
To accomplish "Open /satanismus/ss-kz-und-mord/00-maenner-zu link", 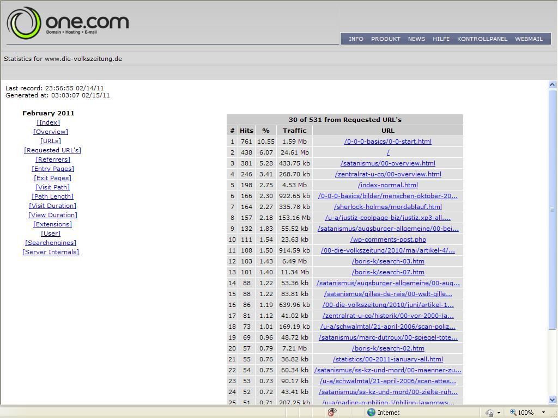I will tap(388, 370).
